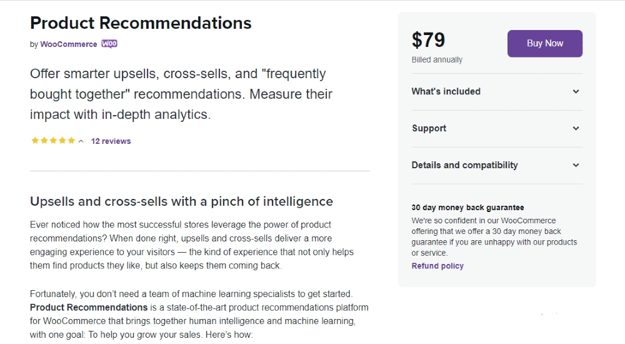This screenshot has width=625, height=344.
Task: Click the Product Recommendations page title
Action: coord(141,23)
